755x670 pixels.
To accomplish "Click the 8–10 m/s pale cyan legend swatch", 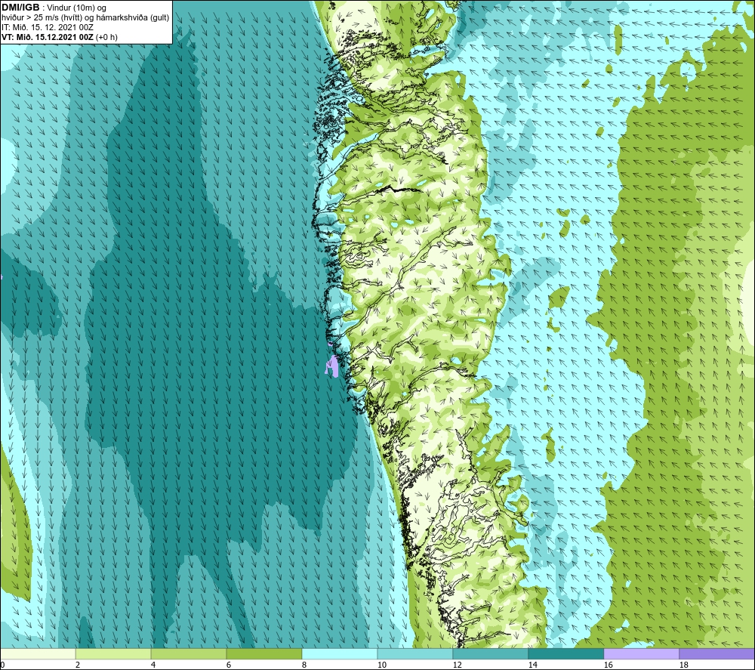I will 340,654.
